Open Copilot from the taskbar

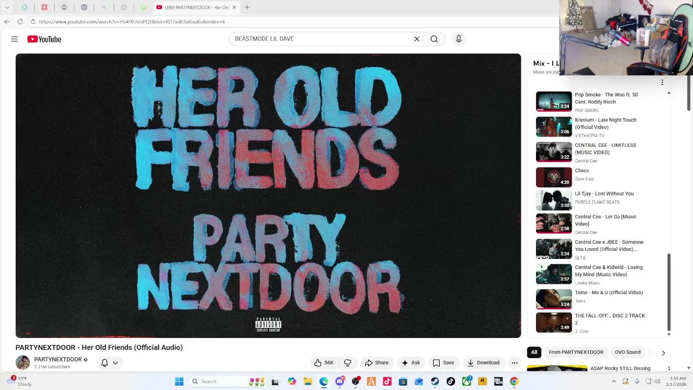tap(292, 381)
